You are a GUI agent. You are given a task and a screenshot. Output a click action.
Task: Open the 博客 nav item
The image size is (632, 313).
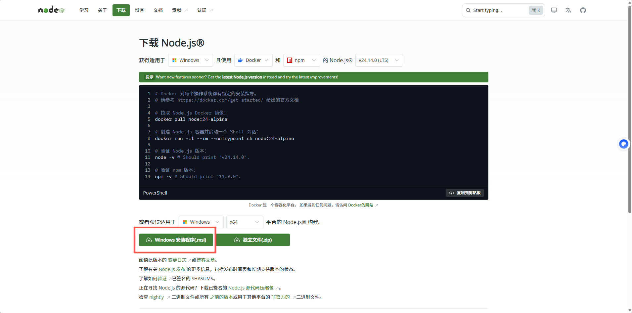click(140, 10)
